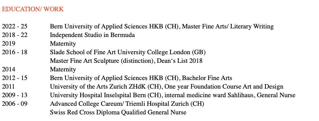Screen dimensions: 319x121
Task: Click University Hospital Inselspital Bern entry
Action: pyautogui.click(x=173, y=95)
